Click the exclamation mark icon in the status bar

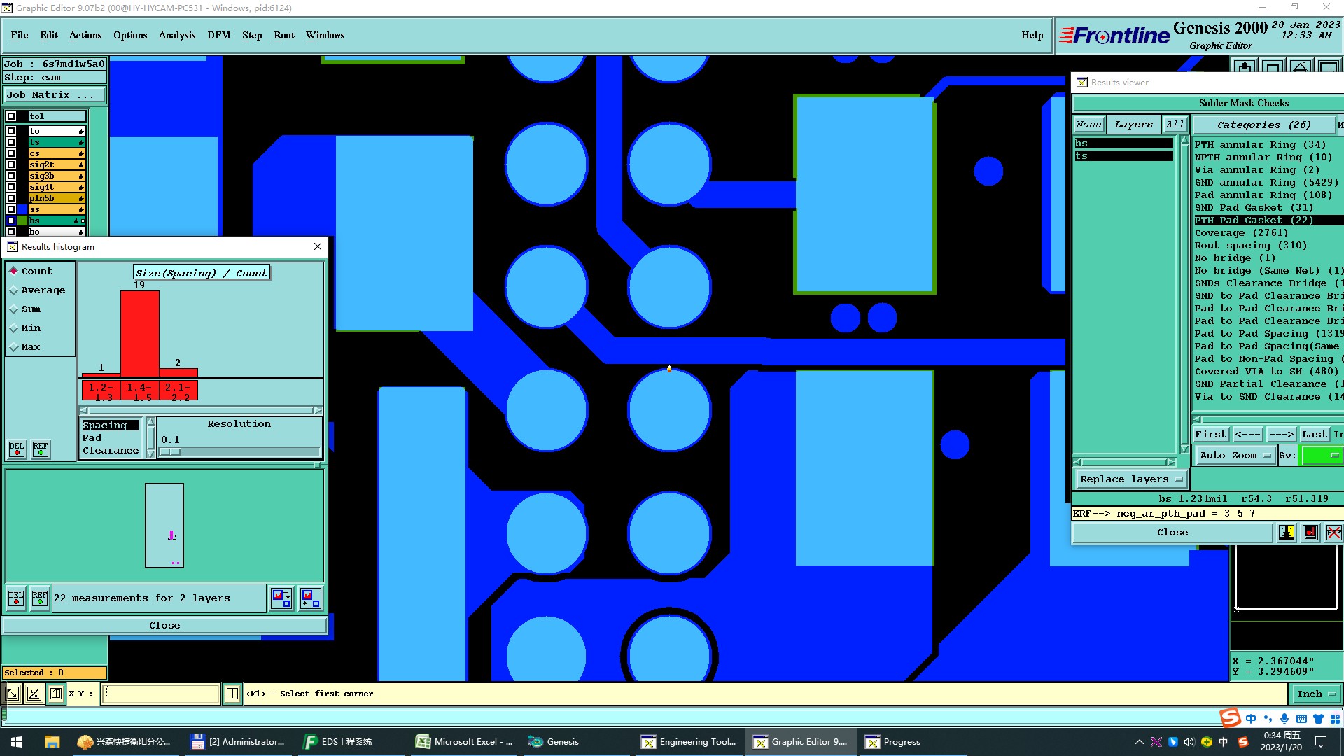coord(232,694)
